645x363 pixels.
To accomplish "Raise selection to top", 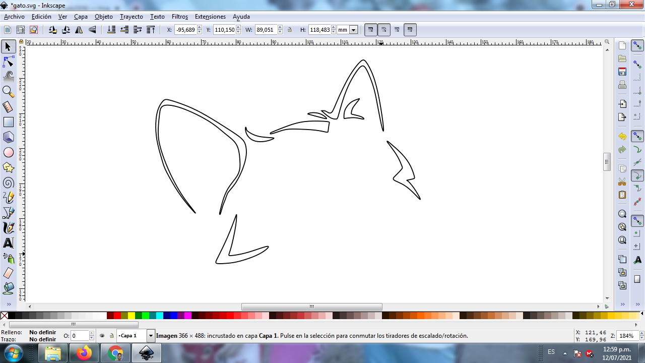I will (151, 30).
